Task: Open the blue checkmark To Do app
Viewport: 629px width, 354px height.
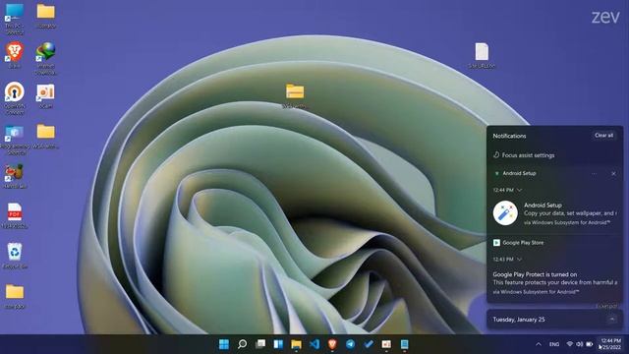Action: click(x=369, y=344)
